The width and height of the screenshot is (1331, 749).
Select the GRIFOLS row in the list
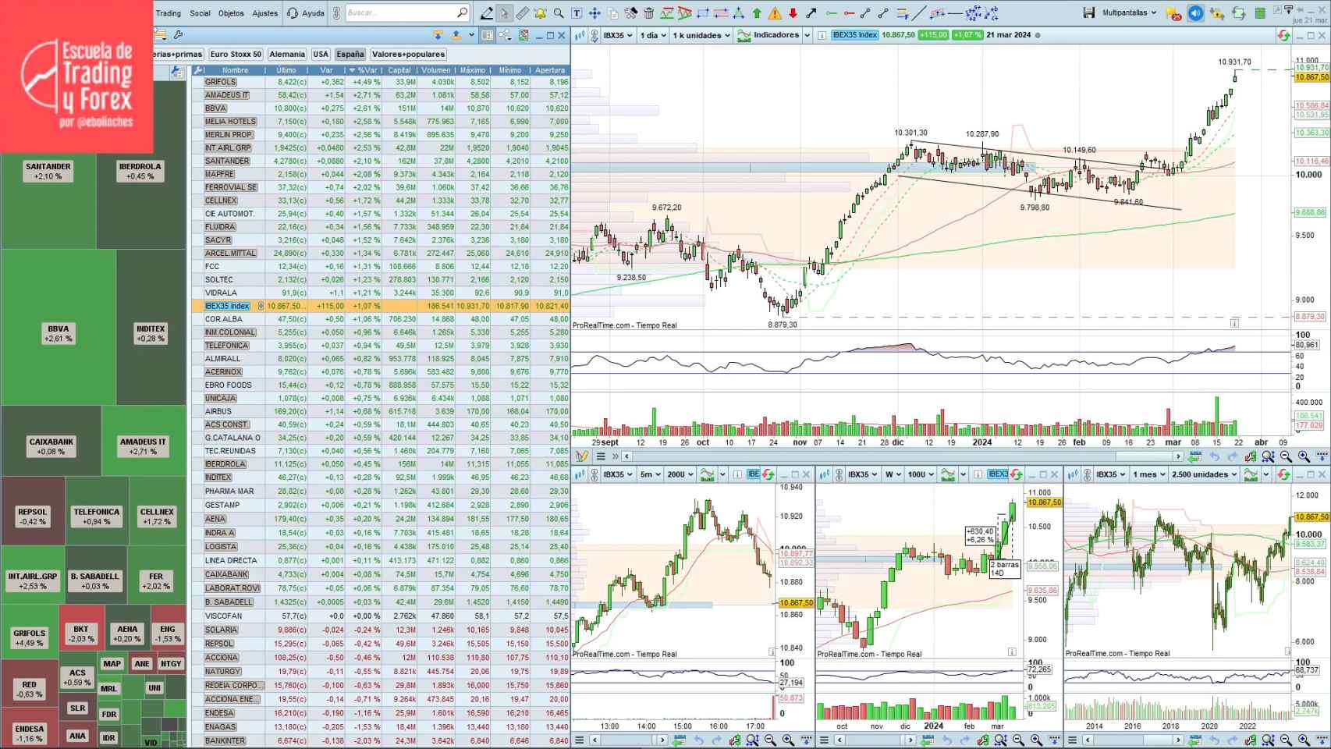[x=382, y=82]
